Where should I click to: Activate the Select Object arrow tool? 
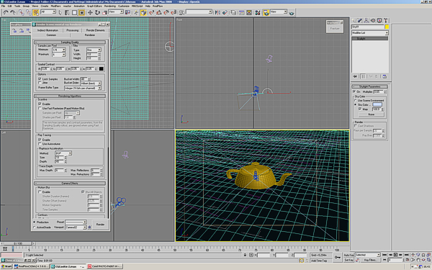tap(60, 12)
